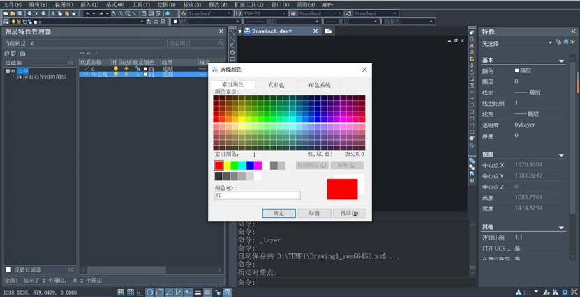580x298 pixels.
Task: Toggle grid display icon in status bar
Action: (121, 292)
